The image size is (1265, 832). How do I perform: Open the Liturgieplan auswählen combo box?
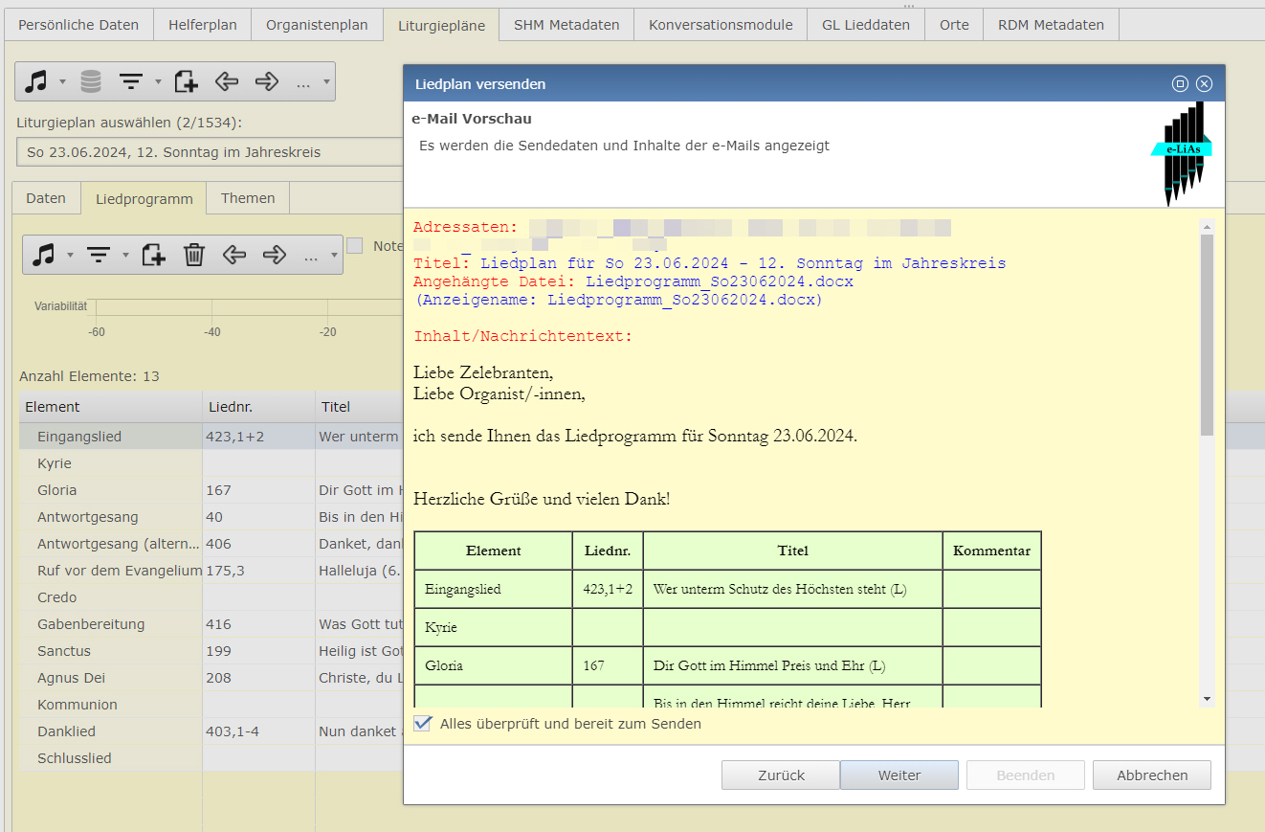(x=211, y=152)
